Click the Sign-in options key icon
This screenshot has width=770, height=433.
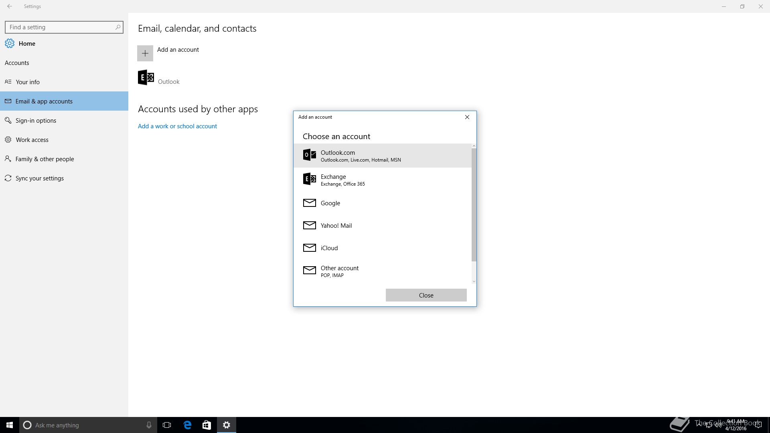8,120
